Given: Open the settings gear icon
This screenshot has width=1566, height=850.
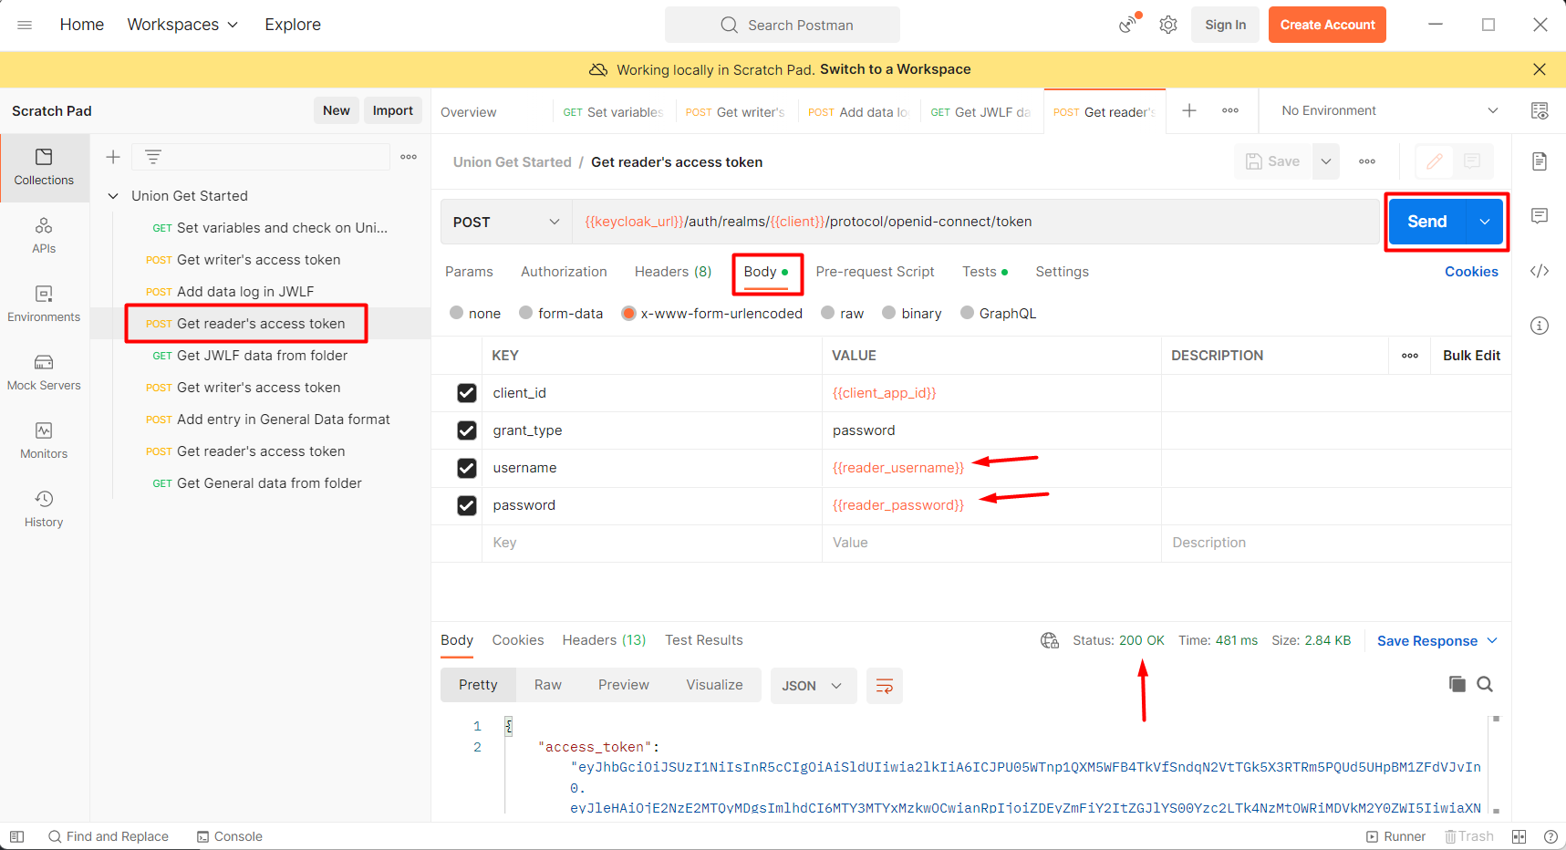Looking at the screenshot, I should point(1168,25).
